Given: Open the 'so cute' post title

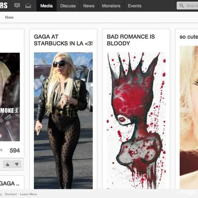Looking at the screenshot, I should 189,37.
